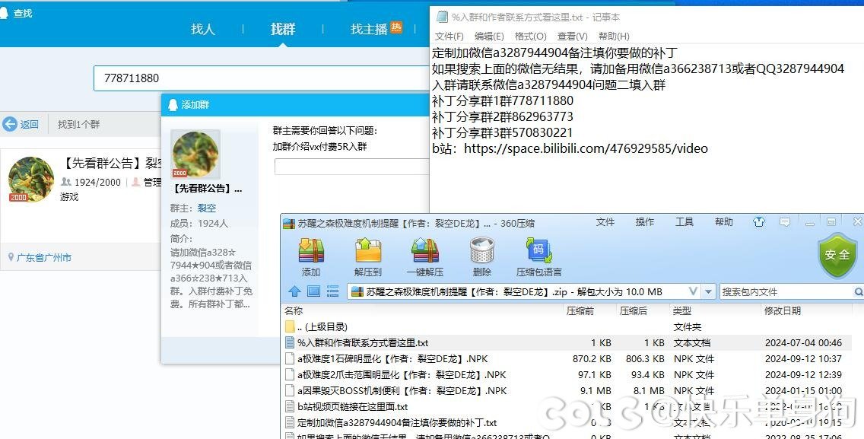Switch to list view icon in 360压缩
This screenshot has height=439, width=864.
point(332,291)
